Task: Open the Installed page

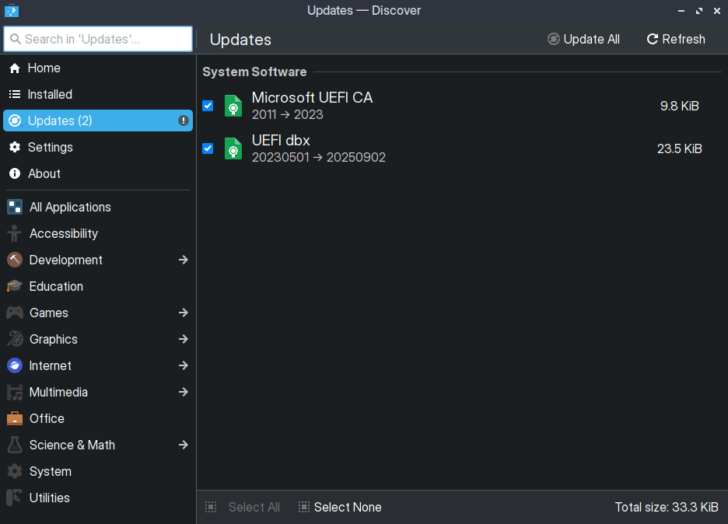Action: coord(50,94)
